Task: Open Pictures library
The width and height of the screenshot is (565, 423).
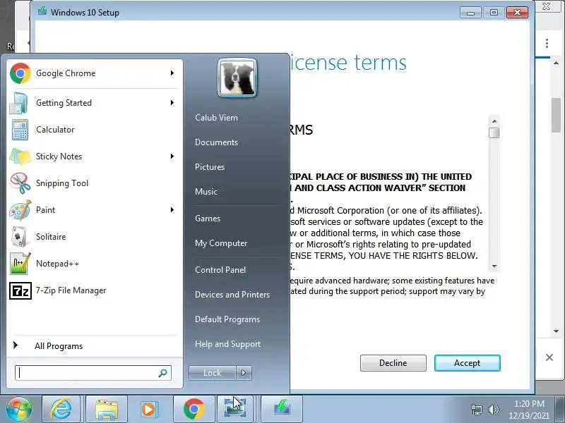Action: coord(210,167)
